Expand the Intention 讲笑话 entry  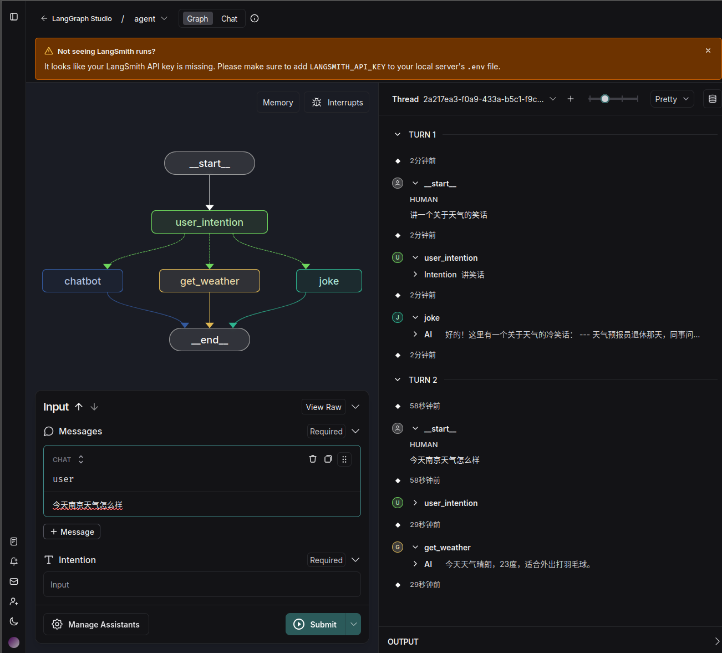tap(415, 275)
